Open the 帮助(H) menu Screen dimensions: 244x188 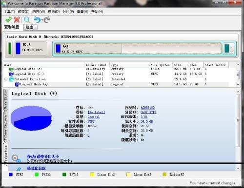pyautogui.click(x=97, y=12)
